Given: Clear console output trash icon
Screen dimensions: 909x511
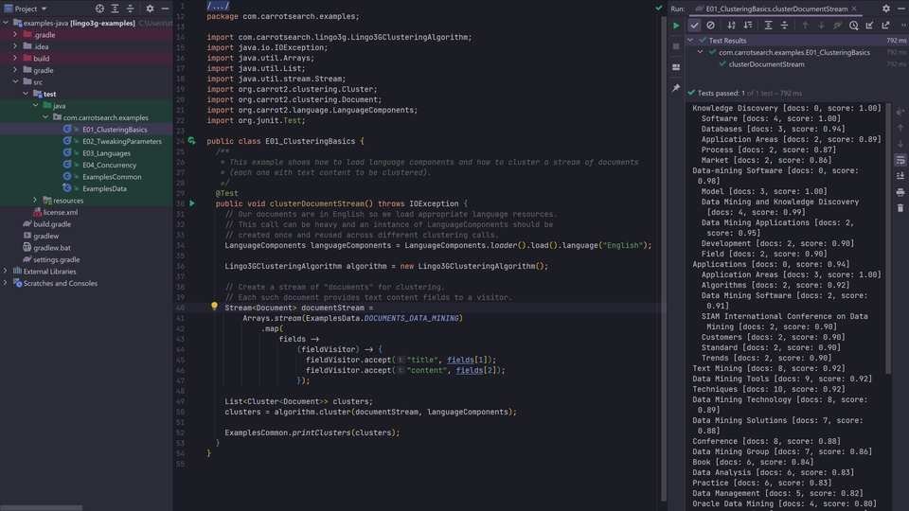Looking at the screenshot, I should point(900,208).
